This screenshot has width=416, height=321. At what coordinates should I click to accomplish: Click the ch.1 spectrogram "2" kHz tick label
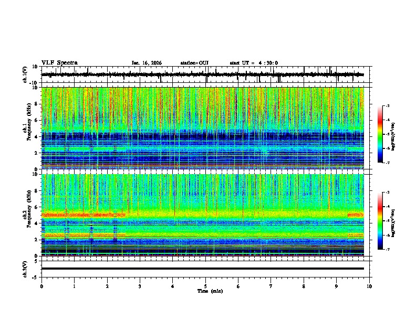[37, 153]
